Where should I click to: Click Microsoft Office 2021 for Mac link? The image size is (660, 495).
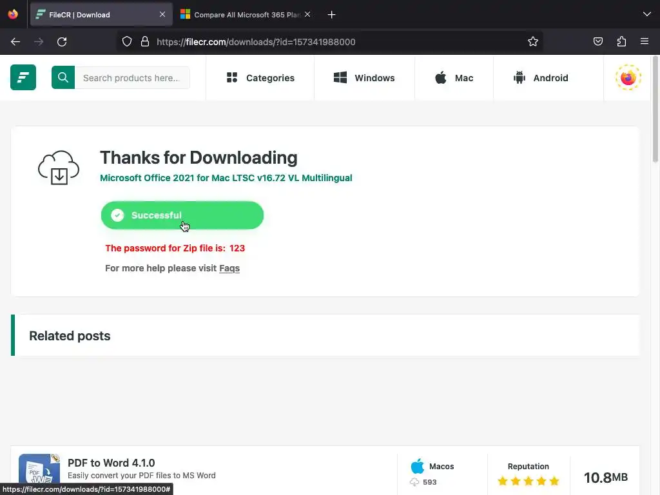pyautogui.click(x=226, y=178)
